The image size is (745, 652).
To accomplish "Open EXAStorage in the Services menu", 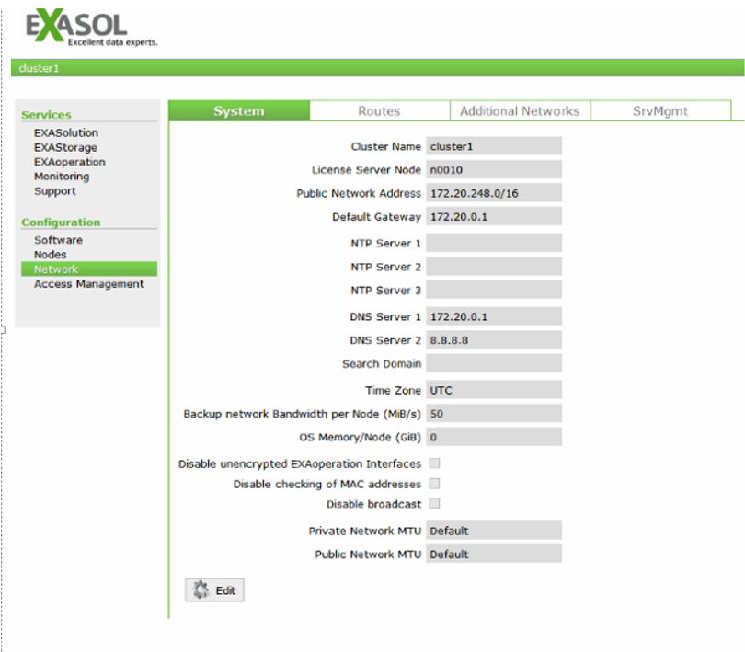I will point(65,147).
